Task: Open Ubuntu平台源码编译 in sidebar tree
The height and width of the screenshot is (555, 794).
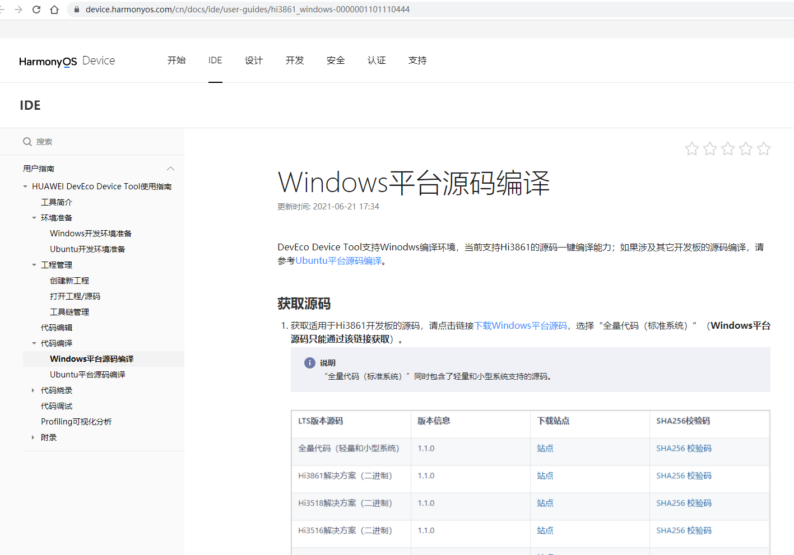Action: click(87, 375)
